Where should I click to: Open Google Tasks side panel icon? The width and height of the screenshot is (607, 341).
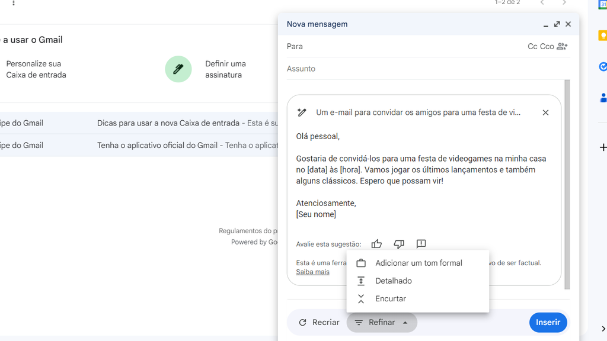click(603, 66)
